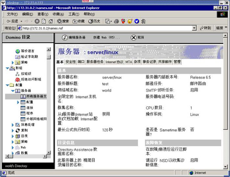
Task: Open the External Domain Network view
Action: [x=33, y=119]
